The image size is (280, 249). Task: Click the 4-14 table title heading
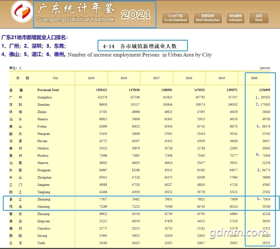(142, 46)
